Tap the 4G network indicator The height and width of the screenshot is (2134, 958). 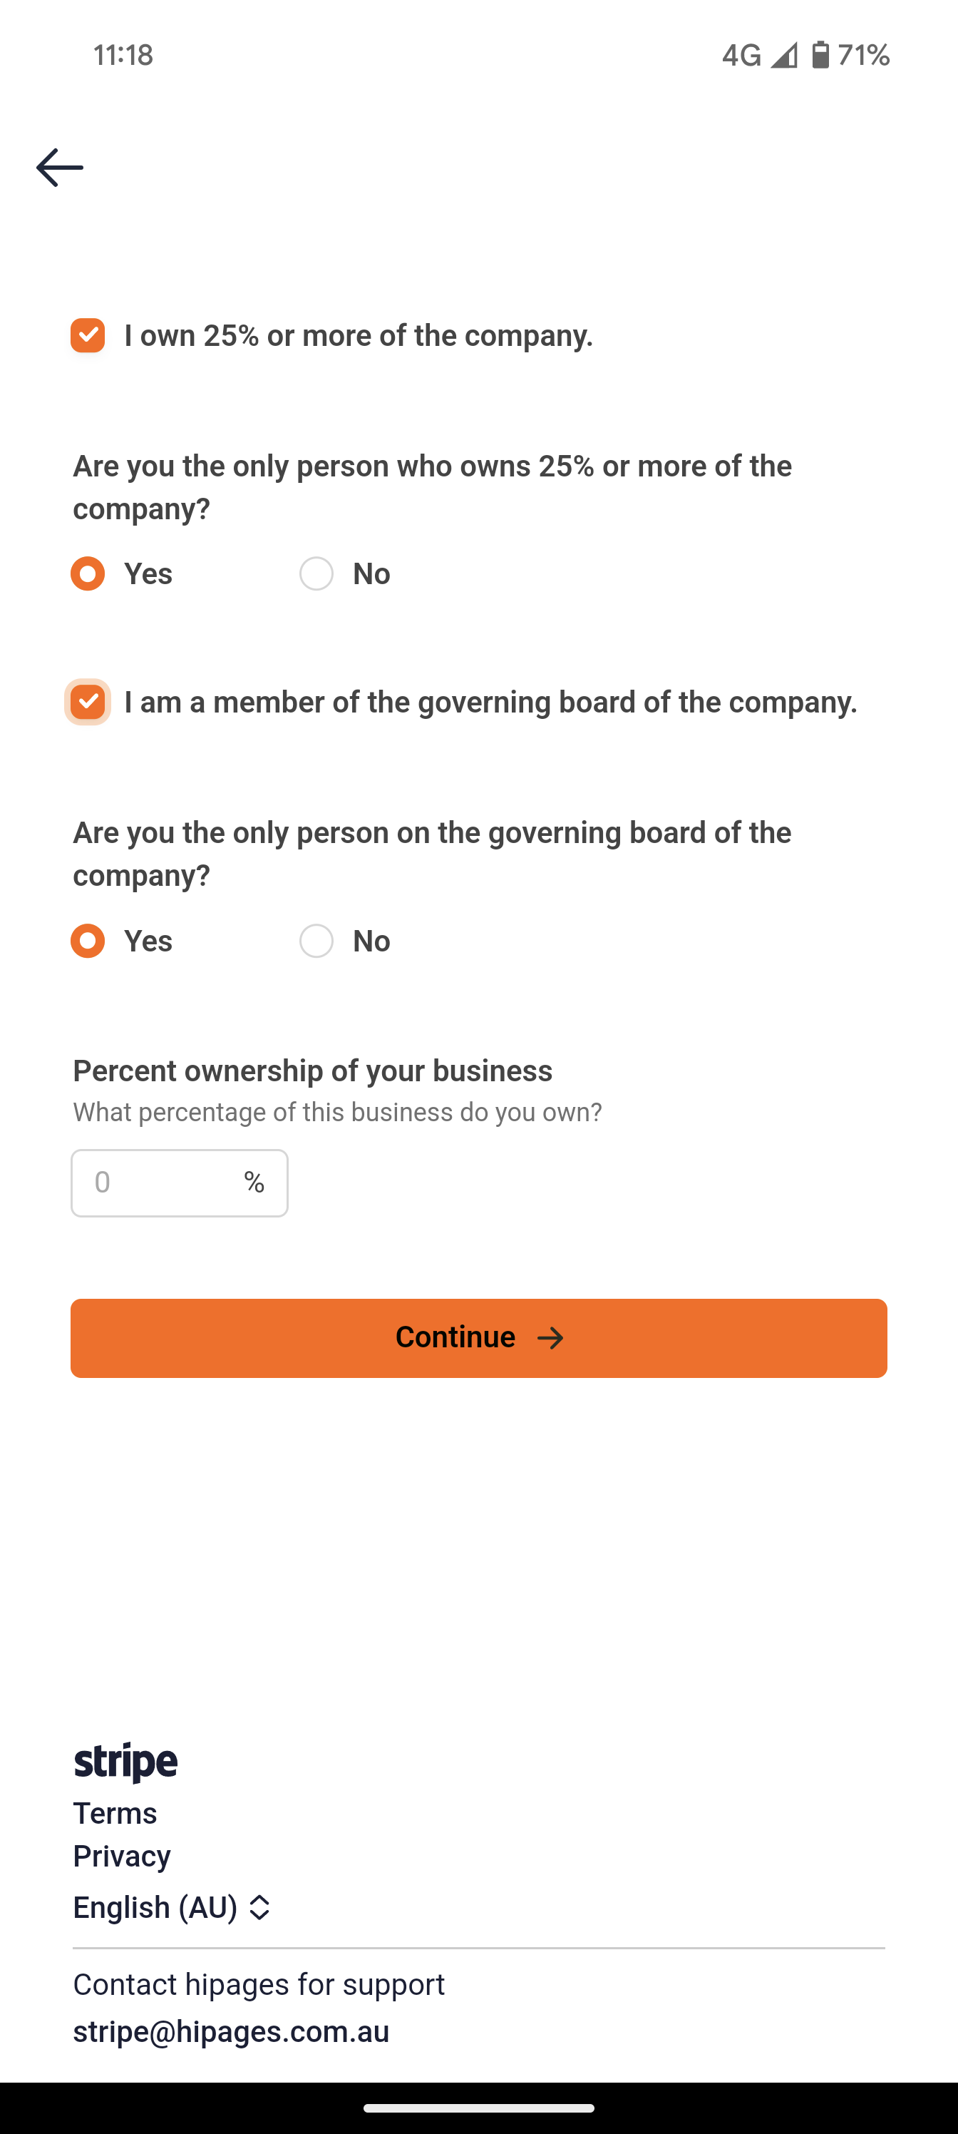741,55
